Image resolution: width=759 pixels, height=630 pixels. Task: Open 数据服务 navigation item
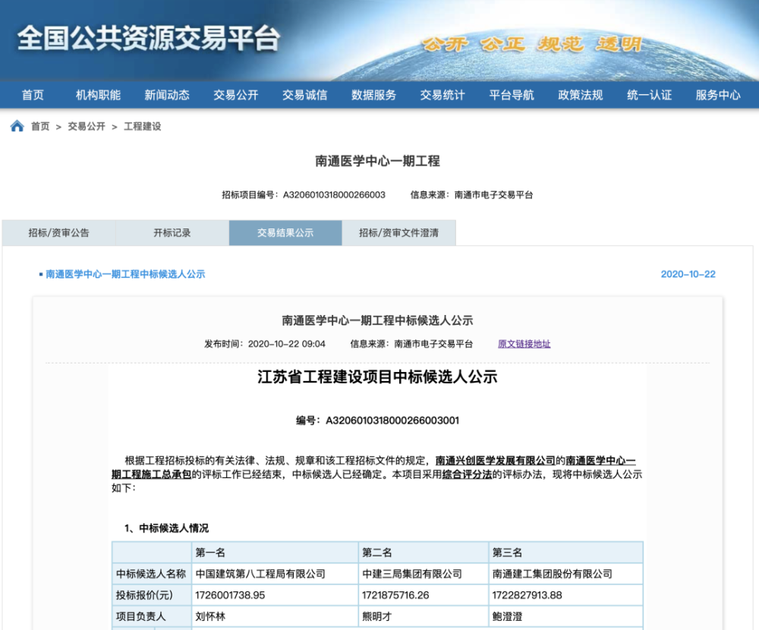[373, 95]
